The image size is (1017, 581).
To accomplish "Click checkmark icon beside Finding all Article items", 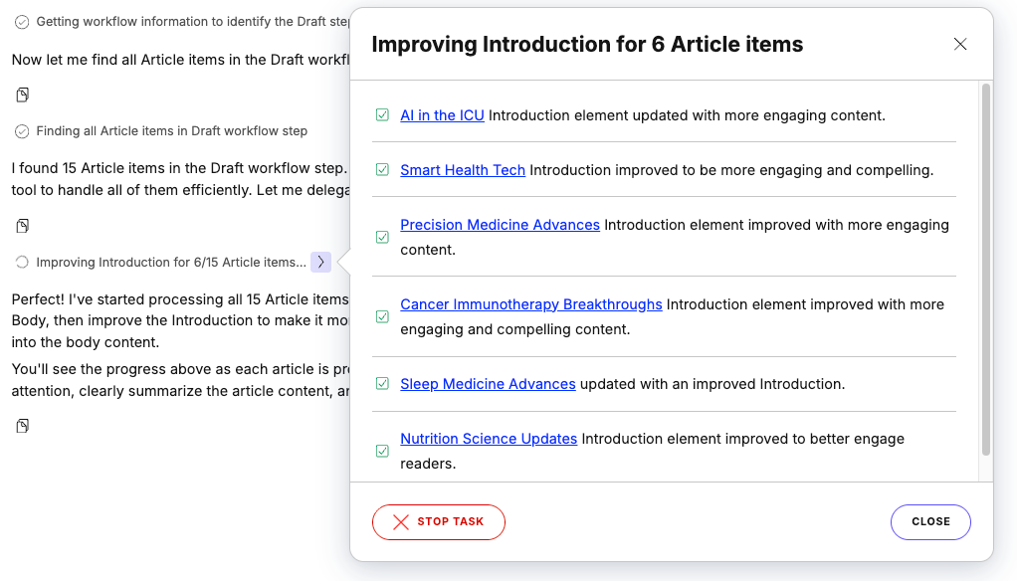I will pos(22,131).
